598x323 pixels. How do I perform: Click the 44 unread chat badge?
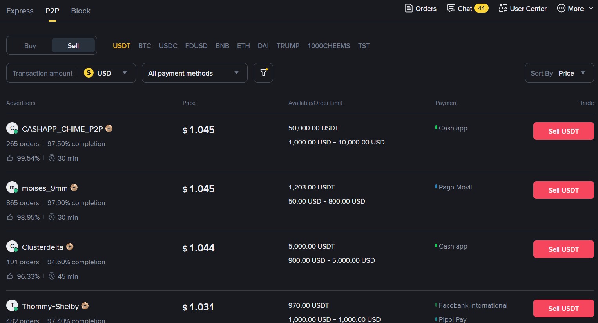pos(481,8)
